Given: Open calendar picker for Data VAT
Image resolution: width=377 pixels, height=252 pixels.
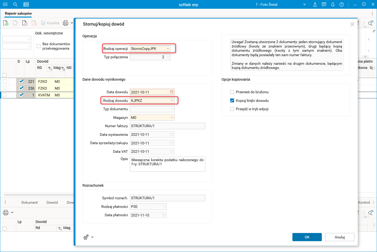Looking at the screenshot, I should 172,151.
